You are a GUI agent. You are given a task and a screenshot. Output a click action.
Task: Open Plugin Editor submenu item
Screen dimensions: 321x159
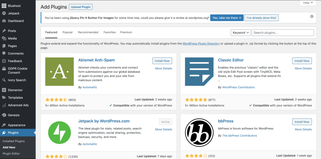[11, 154]
